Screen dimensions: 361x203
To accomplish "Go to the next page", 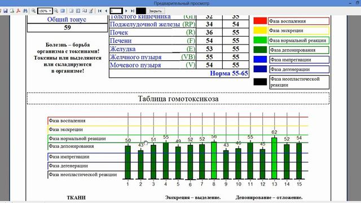I will tap(126, 11).
